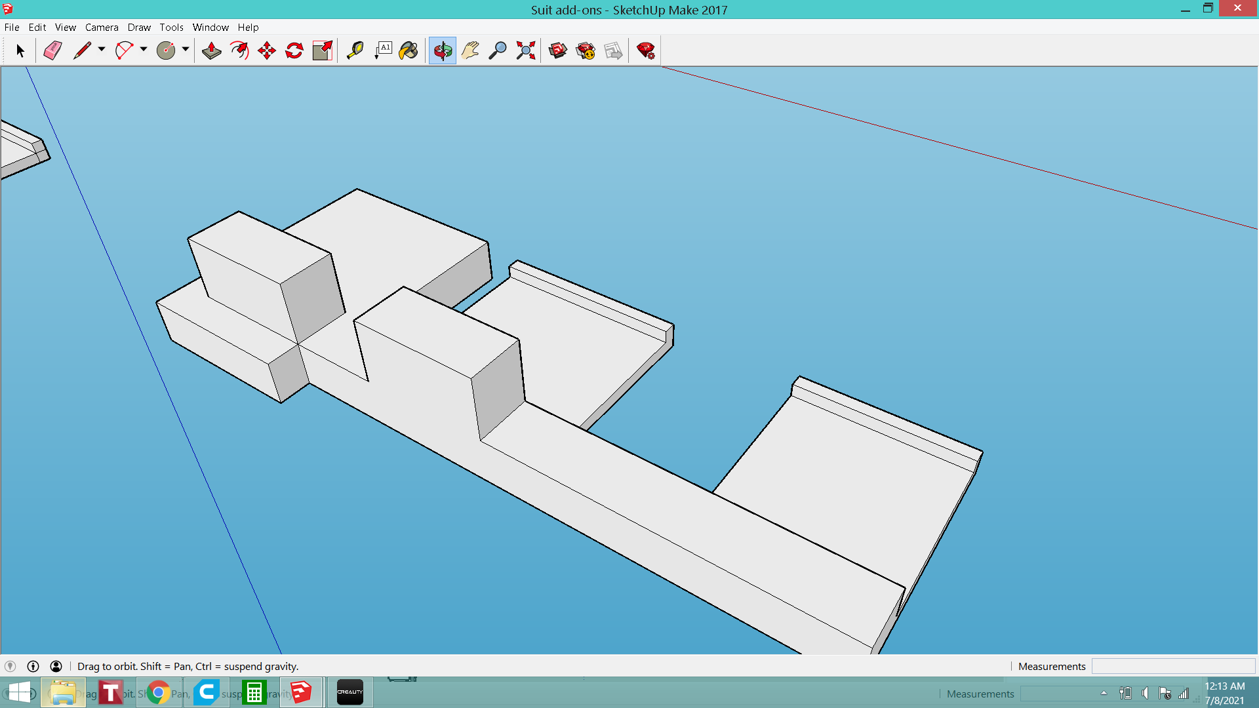Pick the Push/Pull tool
Image resolution: width=1259 pixels, height=708 pixels.
point(211,50)
